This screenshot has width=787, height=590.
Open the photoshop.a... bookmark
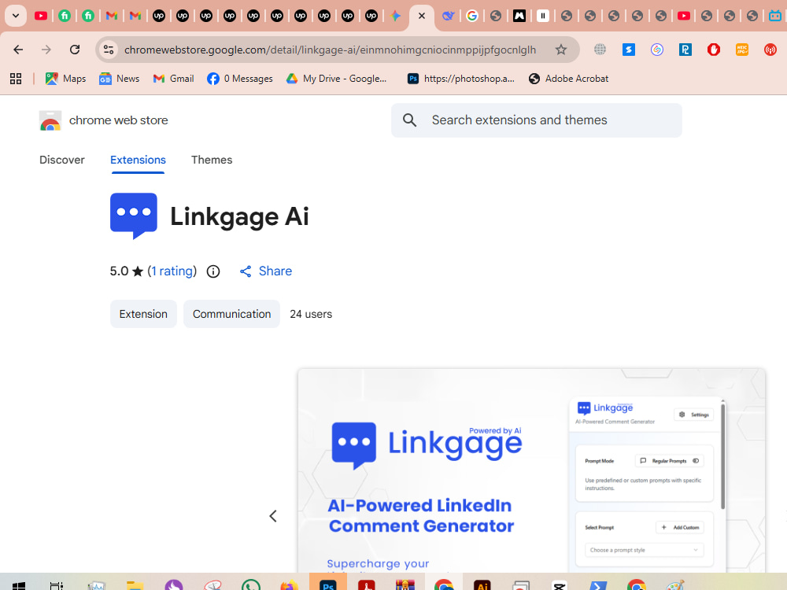point(460,78)
